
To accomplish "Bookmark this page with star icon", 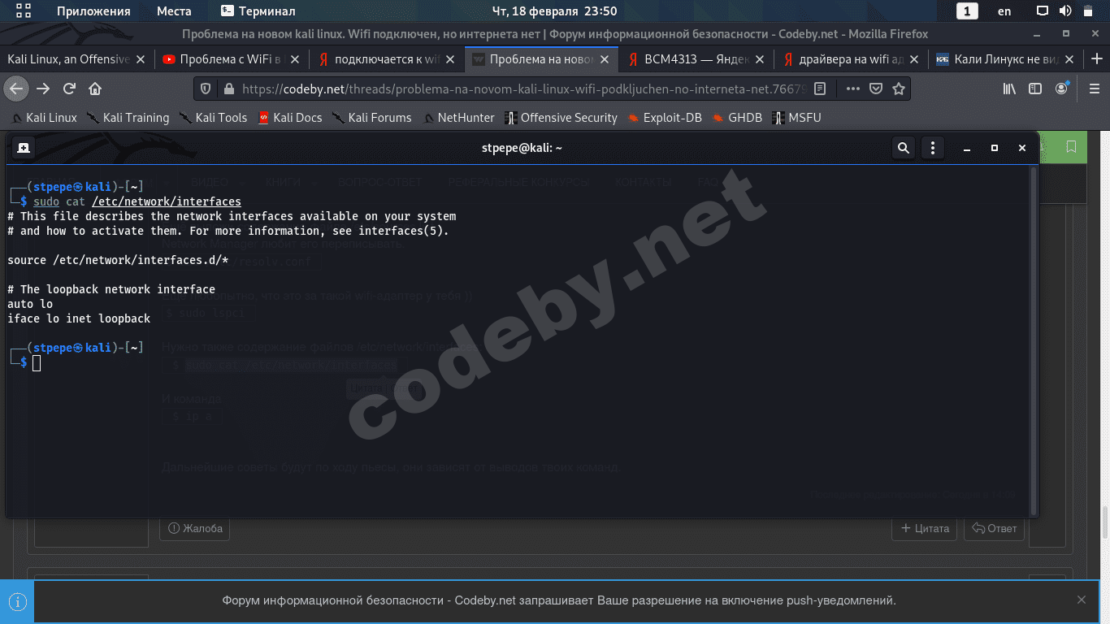I will (899, 89).
